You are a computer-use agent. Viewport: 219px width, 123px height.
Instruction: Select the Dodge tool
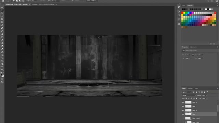pos(2,49)
